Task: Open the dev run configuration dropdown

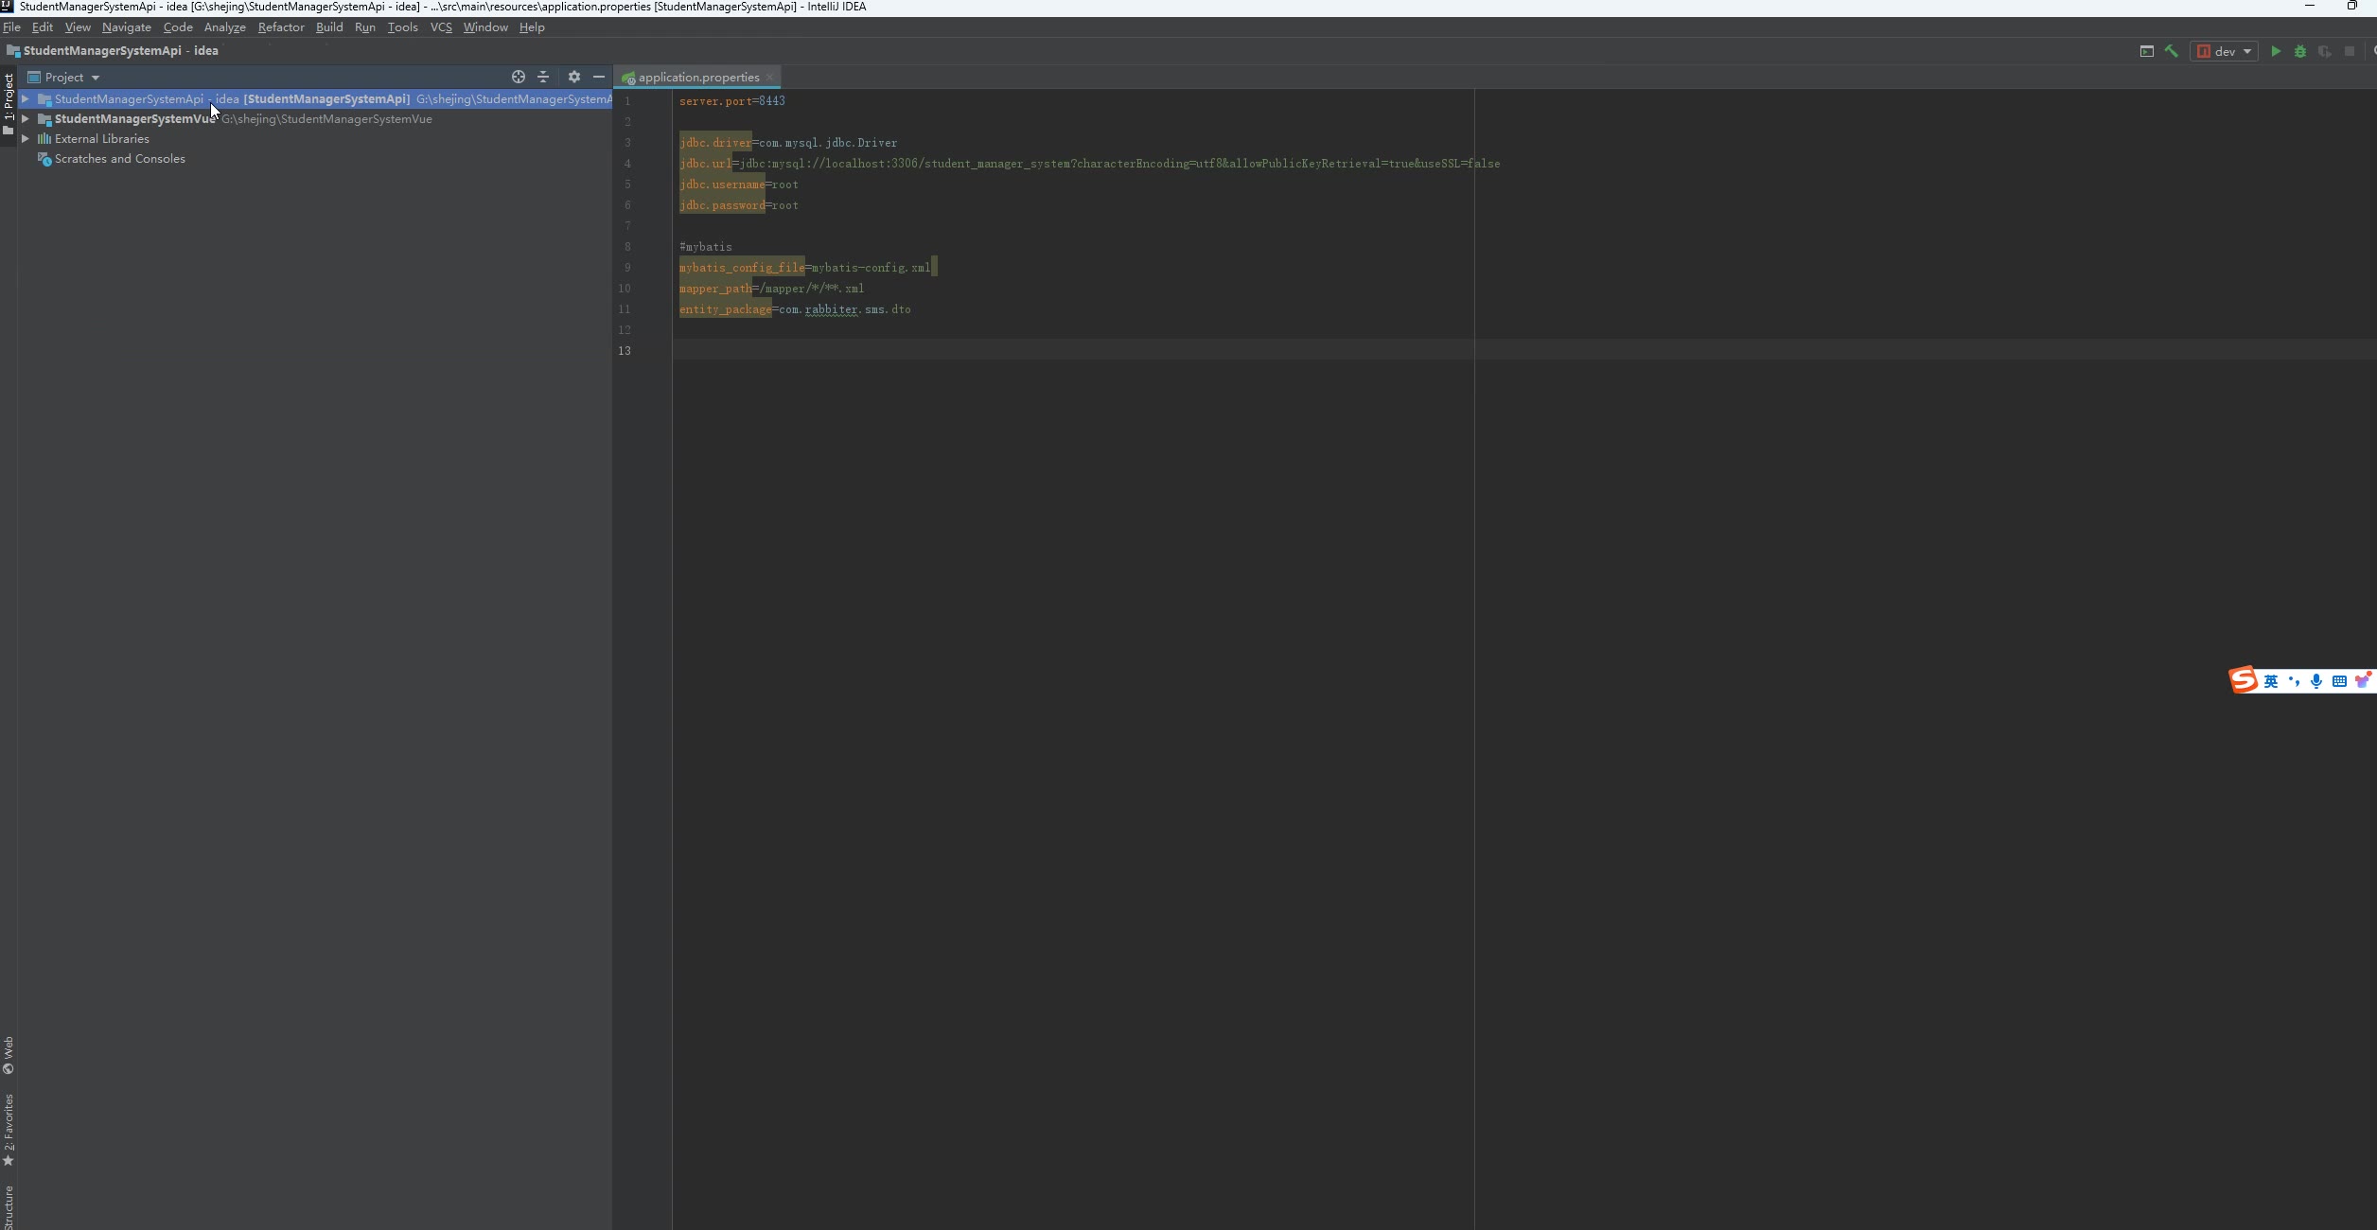Action: point(2224,51)
